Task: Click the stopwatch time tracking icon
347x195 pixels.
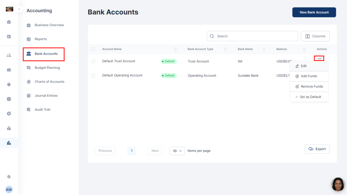Action: click(x=9, y=84)
